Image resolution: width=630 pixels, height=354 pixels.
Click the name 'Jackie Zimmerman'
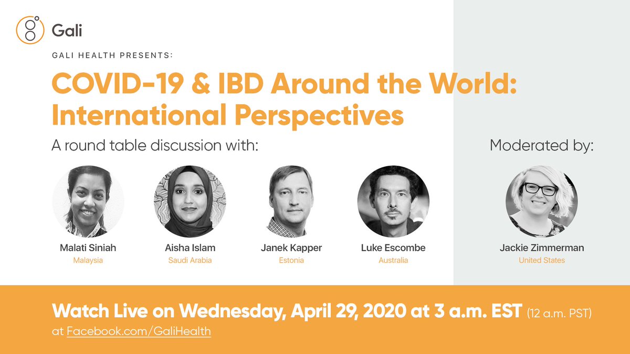pos(542,248)
